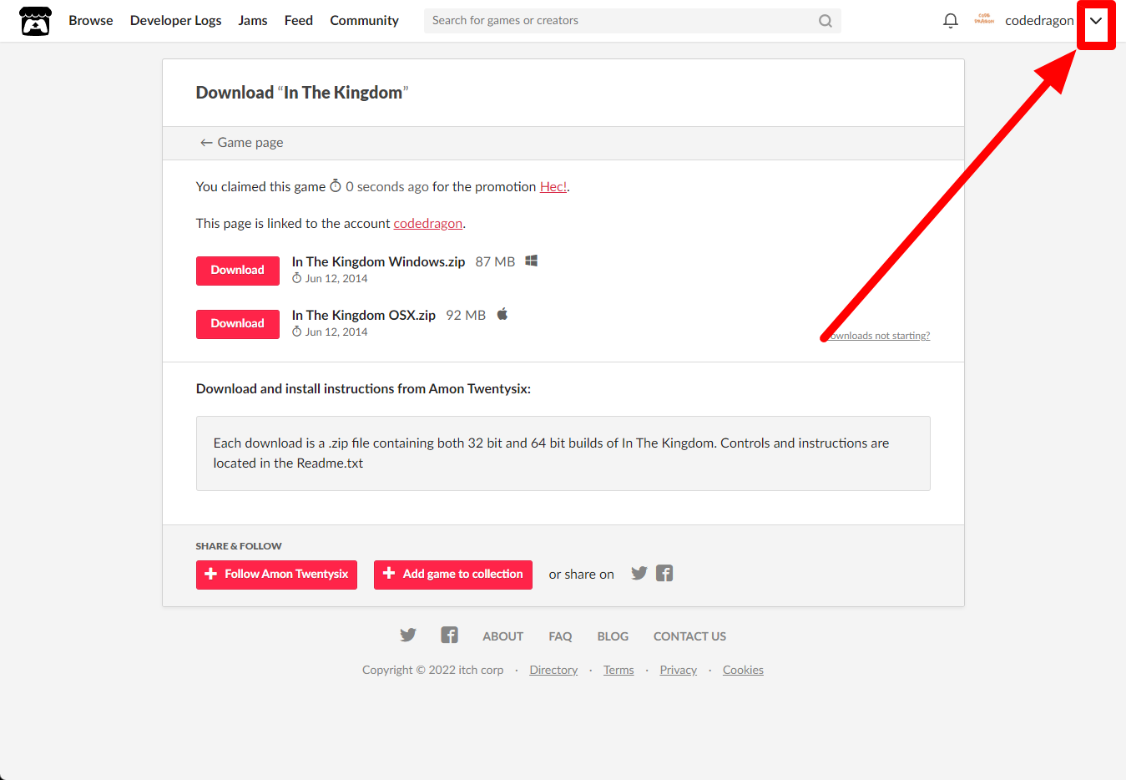Open the notifications bell
The image size is (1126, 780).
click(x=950, y=21)
